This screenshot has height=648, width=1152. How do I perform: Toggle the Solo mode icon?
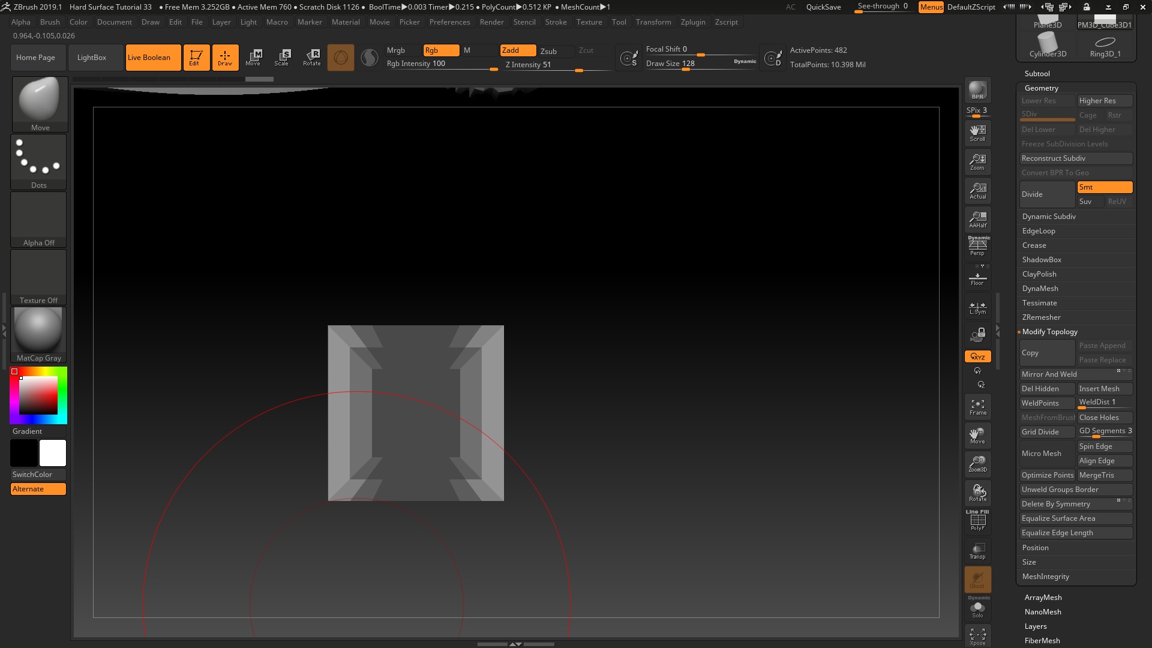click(977, 608)
